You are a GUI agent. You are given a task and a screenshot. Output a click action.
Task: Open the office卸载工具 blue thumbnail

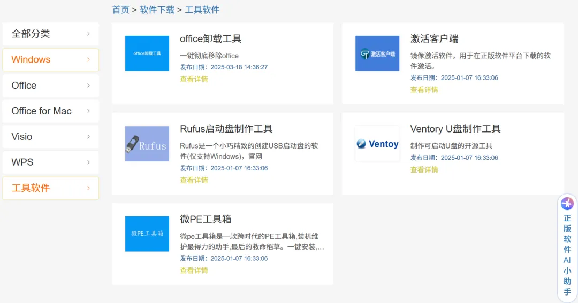click(x=147, y=53)
